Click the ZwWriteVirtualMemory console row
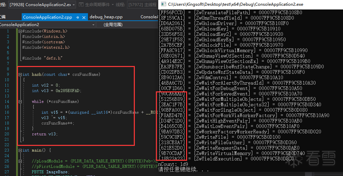This screenshot has width=343, height=176. pos(232,153)
